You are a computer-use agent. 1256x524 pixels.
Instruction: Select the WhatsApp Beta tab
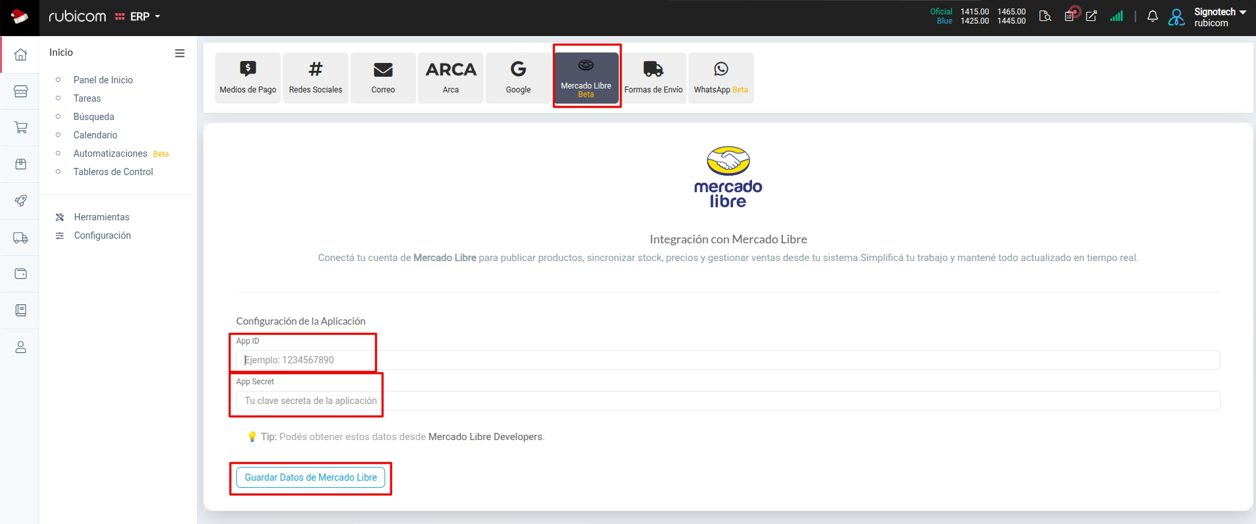pos(721,78)
